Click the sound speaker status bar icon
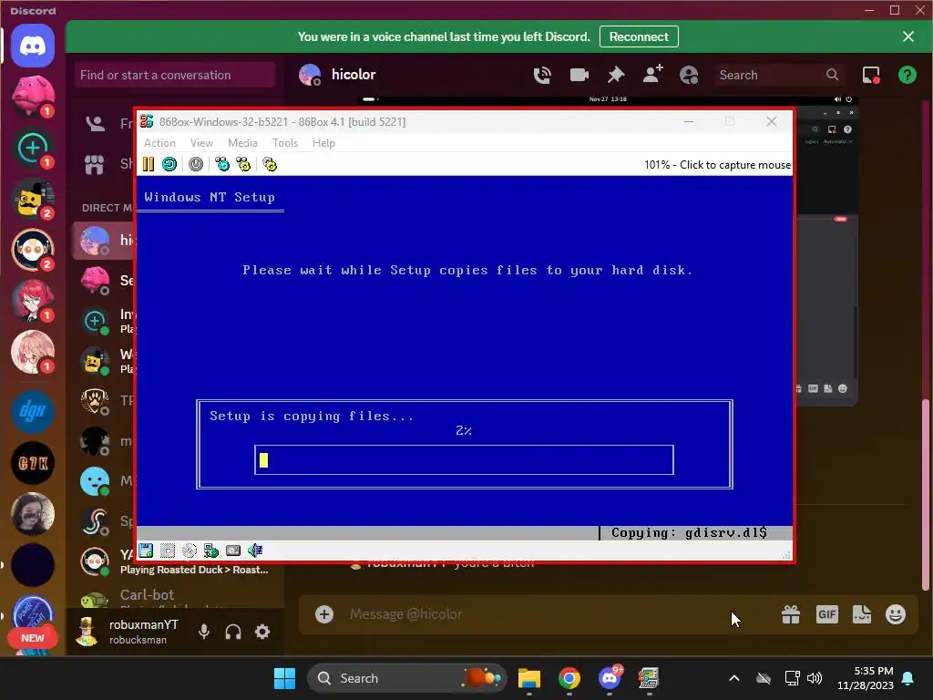 click(255, 551)
